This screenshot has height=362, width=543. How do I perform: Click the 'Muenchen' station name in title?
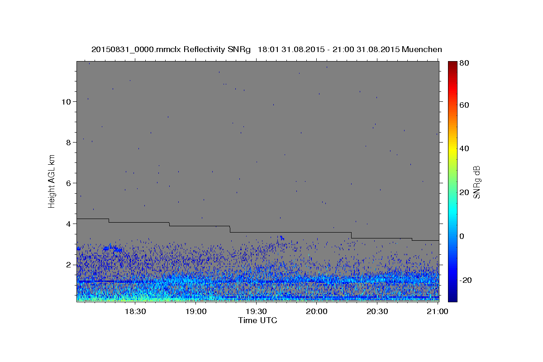click(x=422, y=49)
